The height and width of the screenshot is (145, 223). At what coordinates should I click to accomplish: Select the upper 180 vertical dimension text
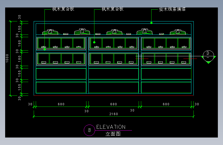(20, 43)
